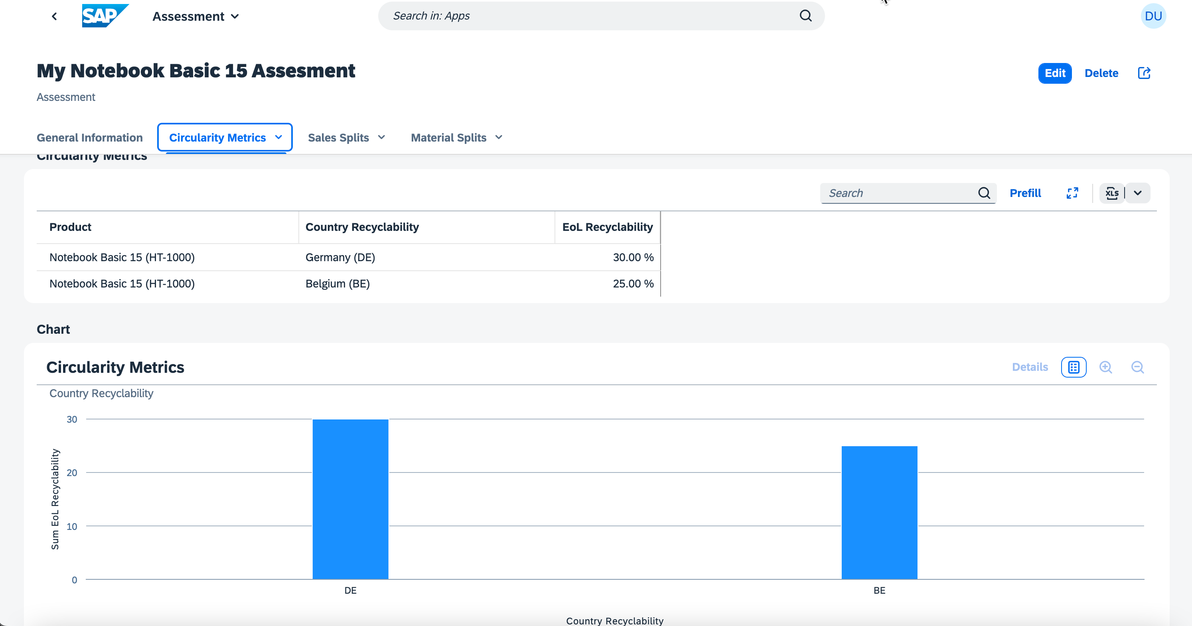This screenshot has width=1192, height=626.
Task: Click the Edit button
Action: click(x=1054, y=73)
